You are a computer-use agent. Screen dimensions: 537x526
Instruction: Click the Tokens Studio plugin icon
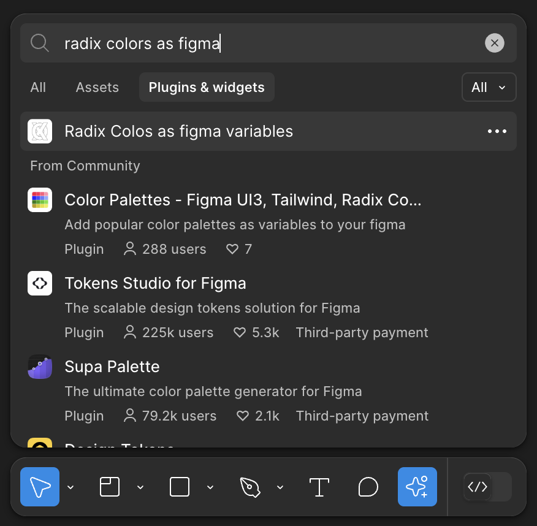pyautogui.click(x=40, y=283)
